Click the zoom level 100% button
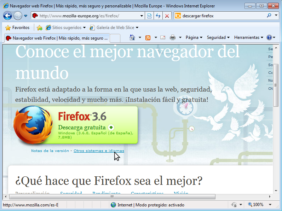This screenshot has width=282, height=211. 255,205
